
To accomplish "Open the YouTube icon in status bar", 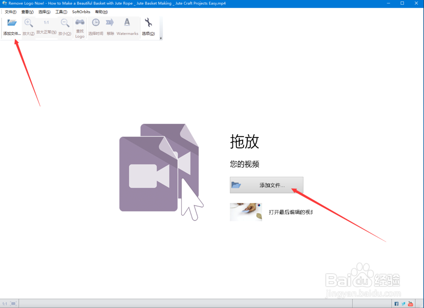I will (x=410, y=304).
